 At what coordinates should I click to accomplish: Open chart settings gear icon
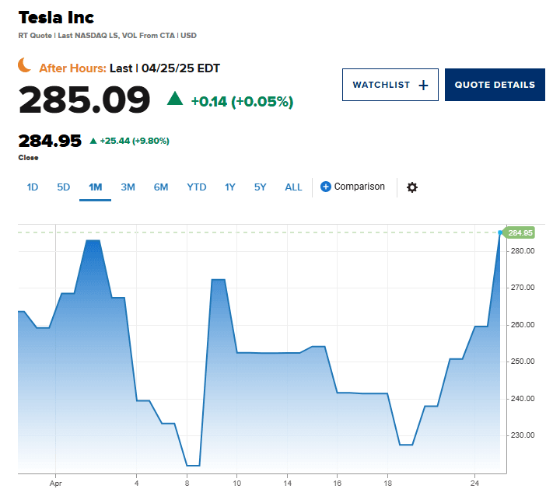pyautogui.click(x=412, y=187)
